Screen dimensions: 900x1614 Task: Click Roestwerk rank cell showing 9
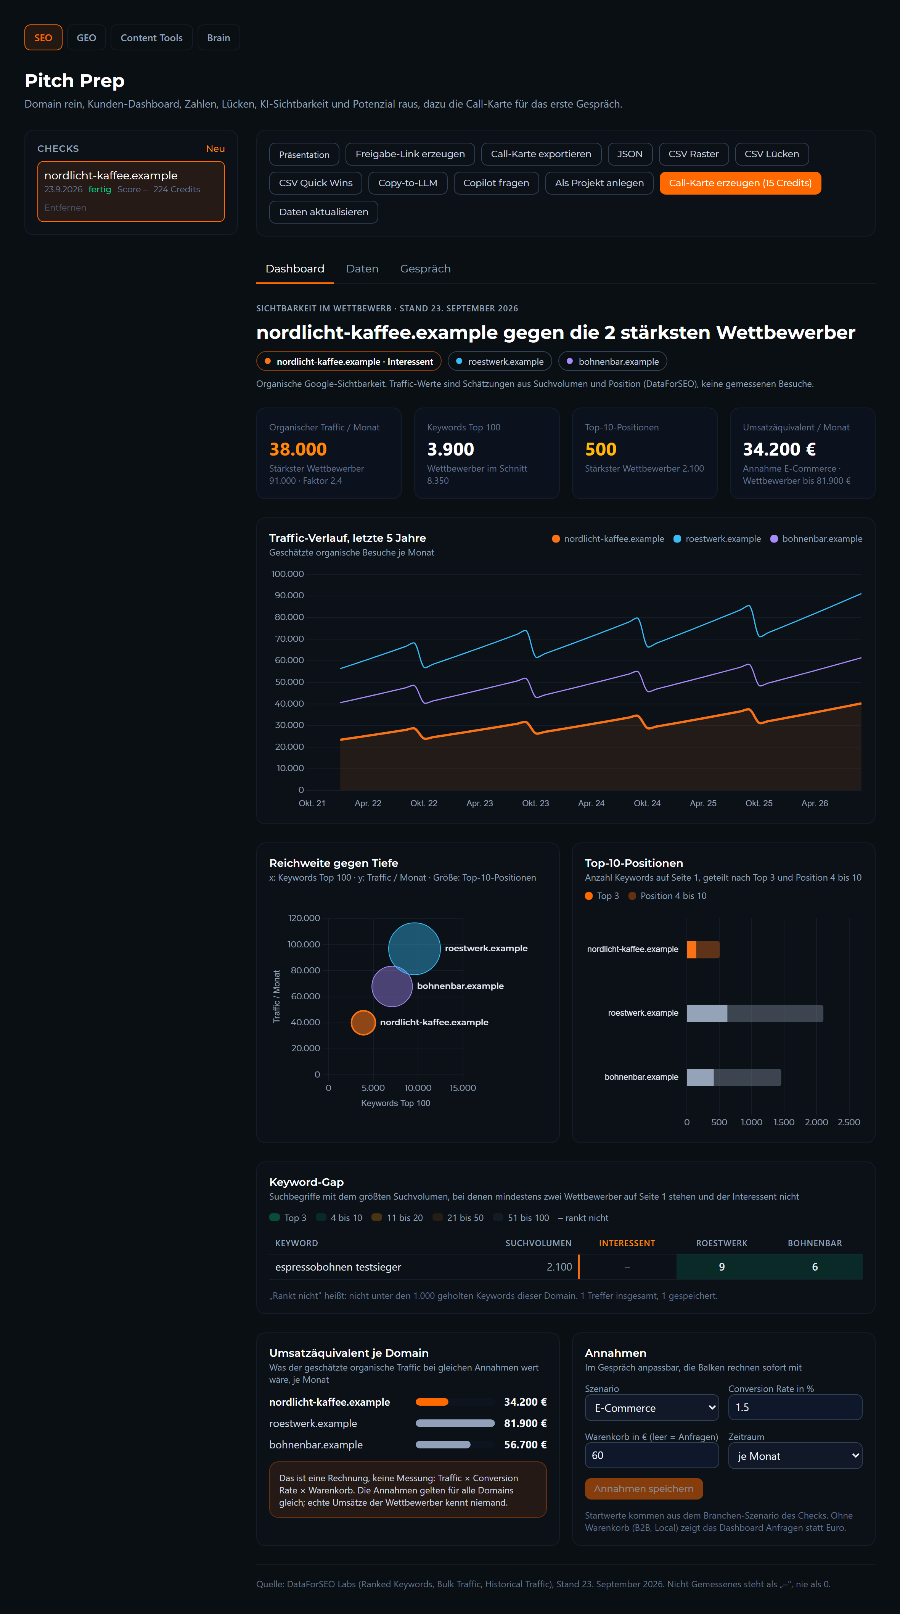[722, 1267]
